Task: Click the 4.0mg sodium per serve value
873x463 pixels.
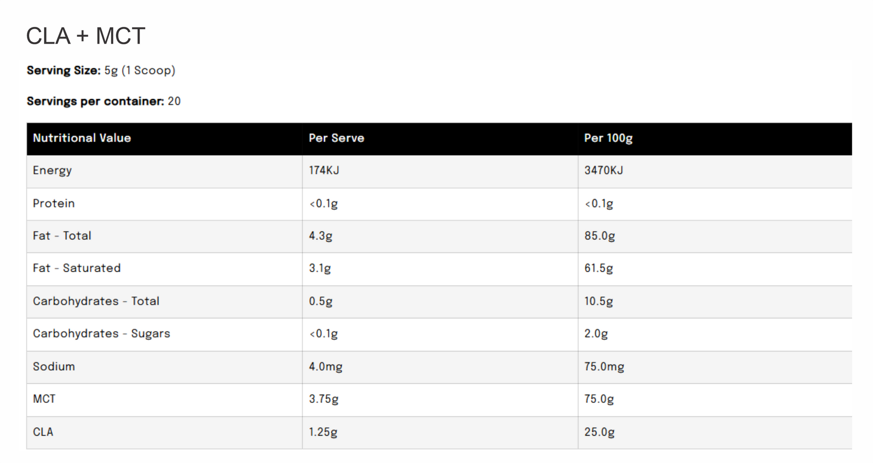Action: coord(326,367)
